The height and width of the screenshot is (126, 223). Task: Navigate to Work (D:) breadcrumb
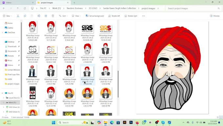tap(56, 9)
